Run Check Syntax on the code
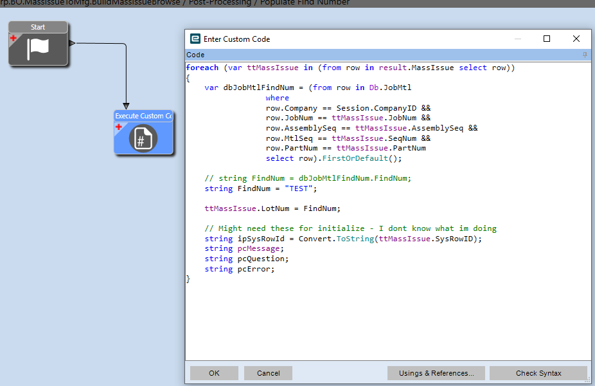The width and height of the screenshot is (595, 386). click(538, 373)
